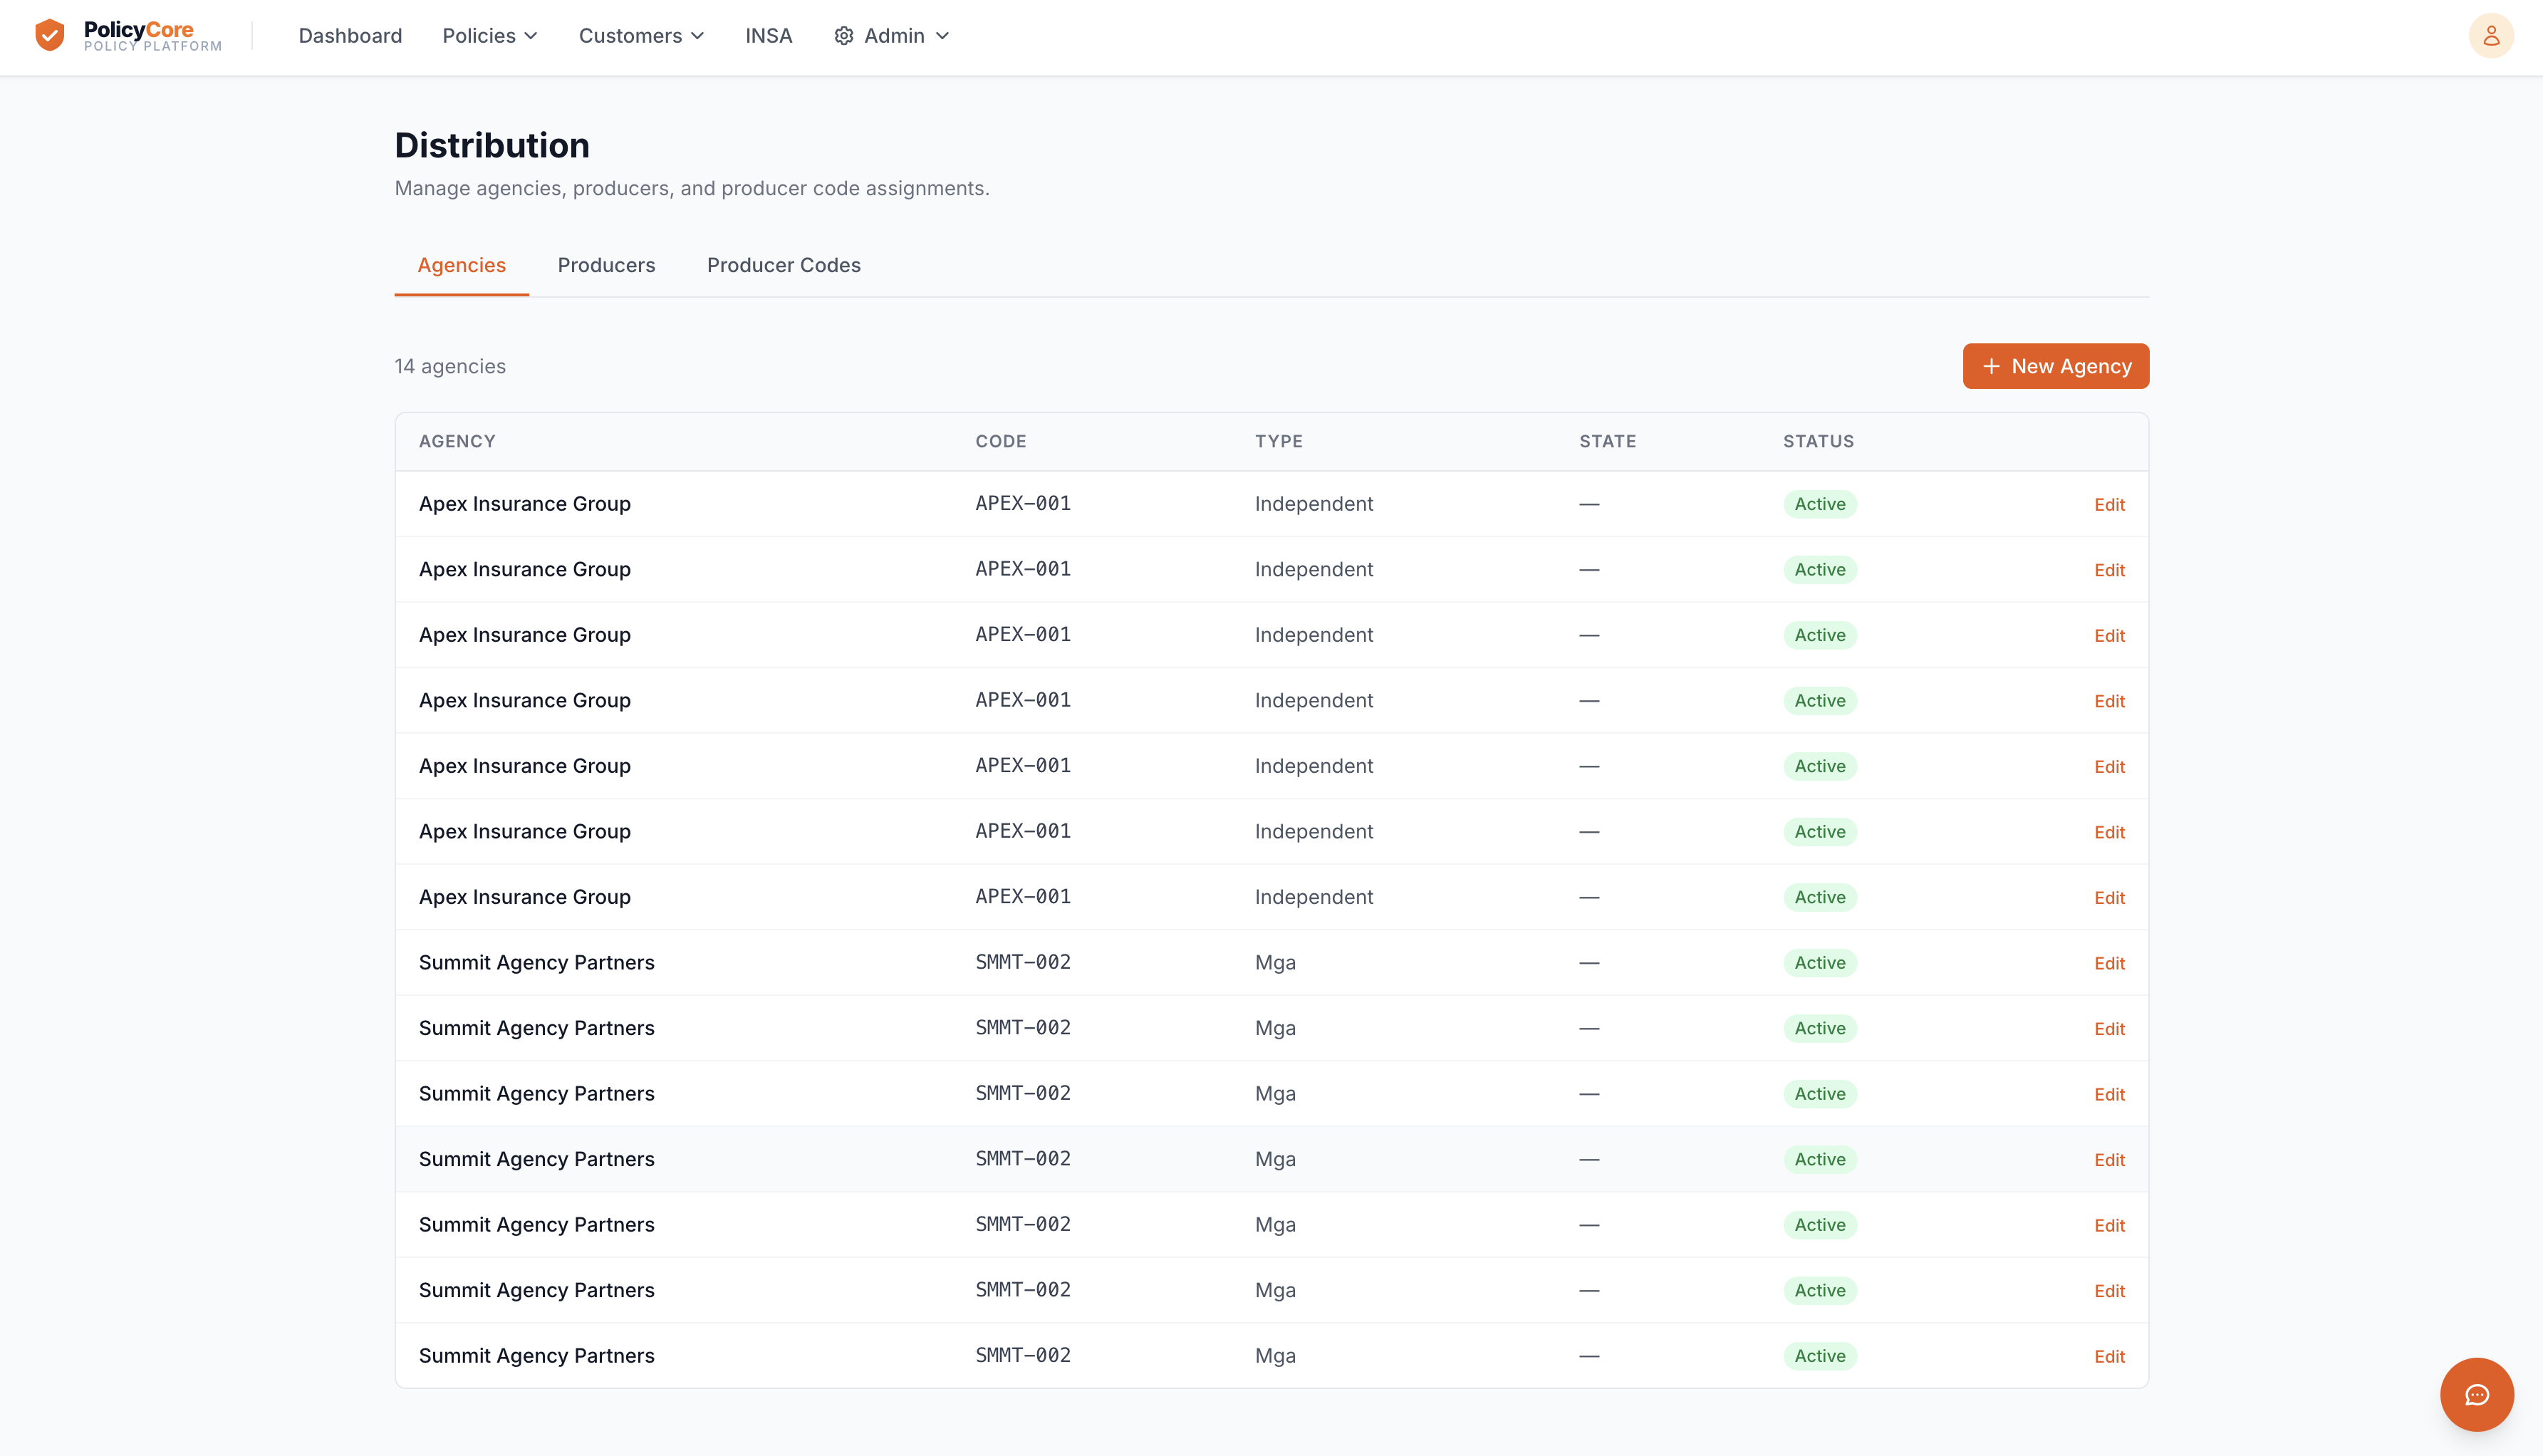Expand the Customers dropdown menu

tap(641, 36)
